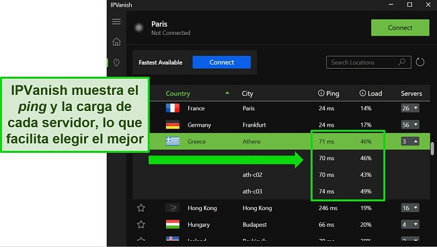Click the connection status indicator circle

tap(138, 28)
